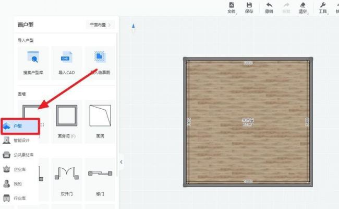This screenshot has height=209, width=339.
Task: Open the 智能设计 sidebar tab
Action: [20, 140]
